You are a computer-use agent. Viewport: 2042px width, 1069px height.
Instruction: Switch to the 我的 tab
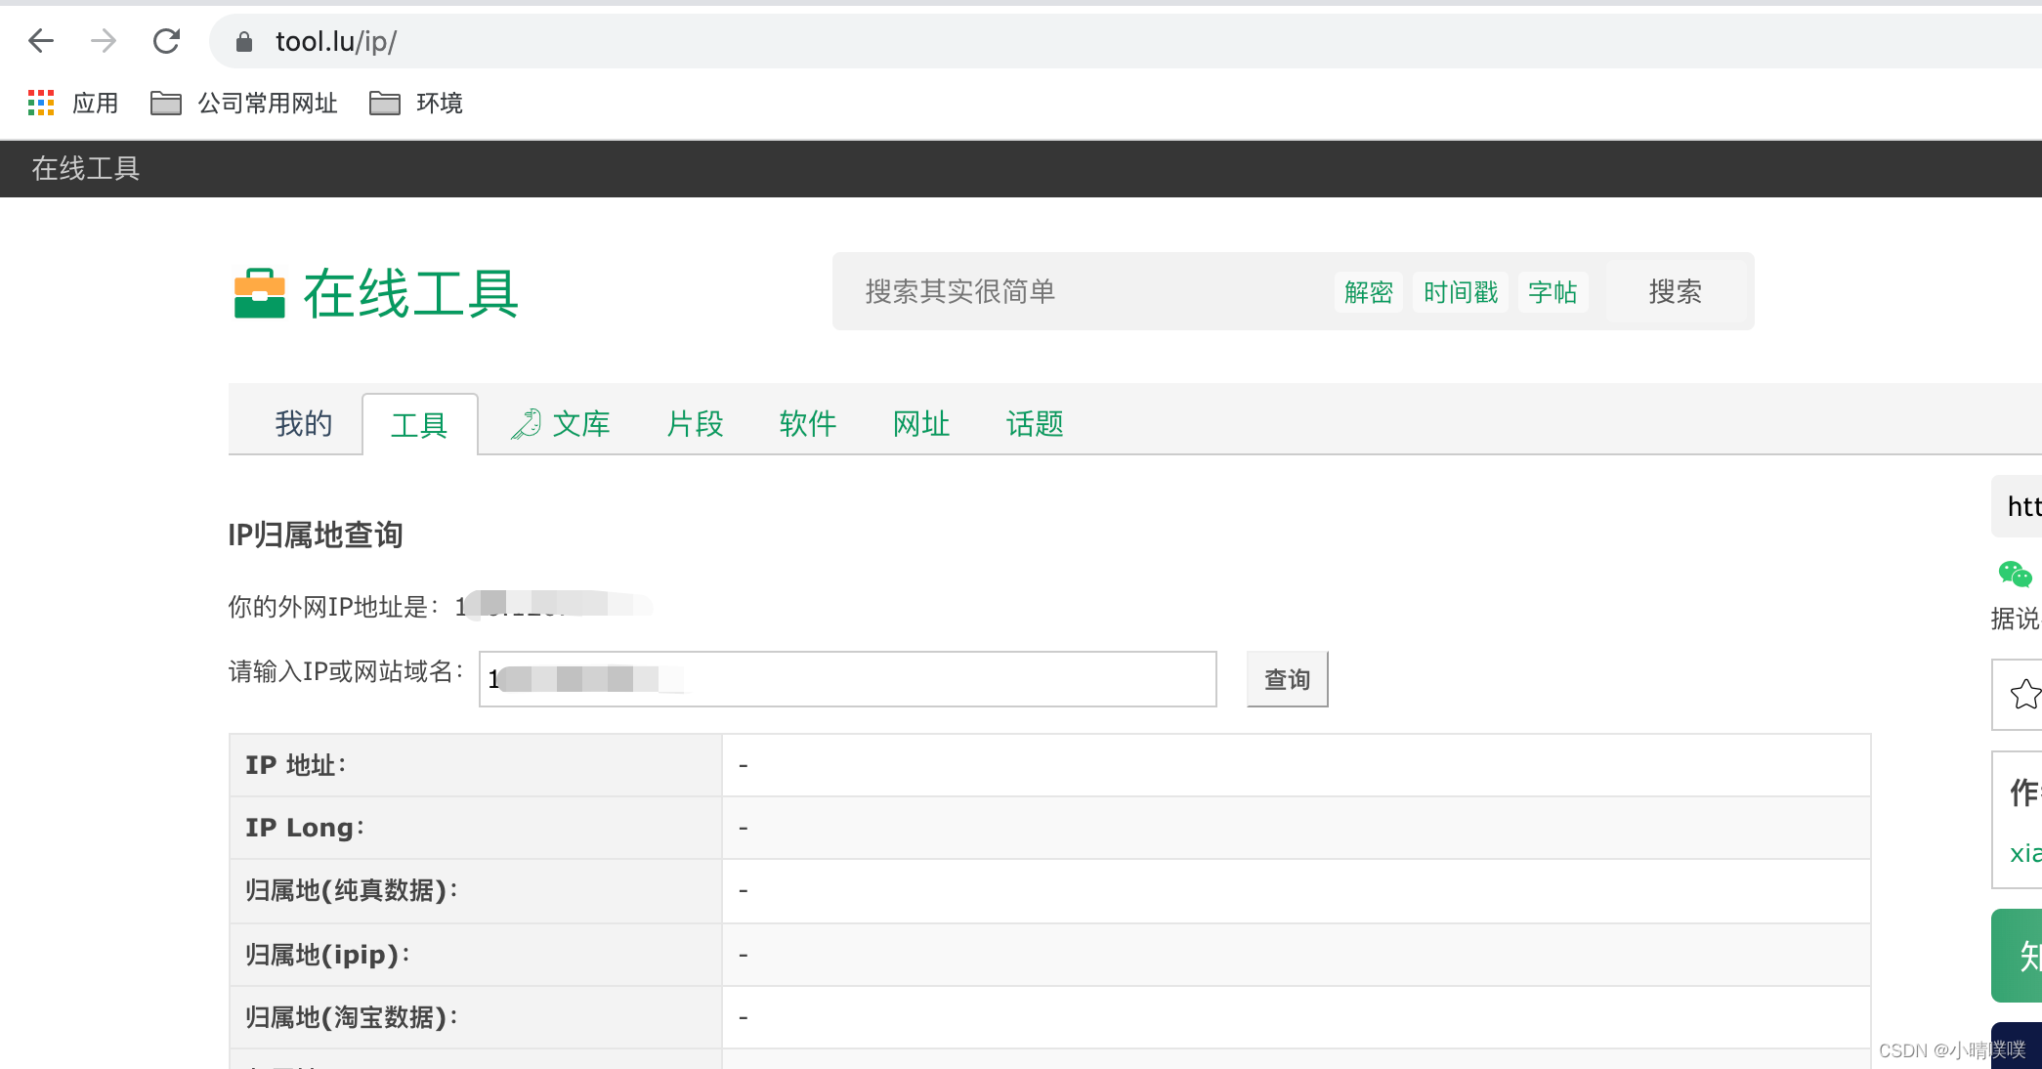pos(303,424)
